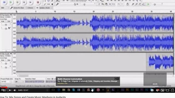The height and width of the screenshot is (98, 175).
Task: Open the Snap To dropdown
Action: [x=19, y=82]
